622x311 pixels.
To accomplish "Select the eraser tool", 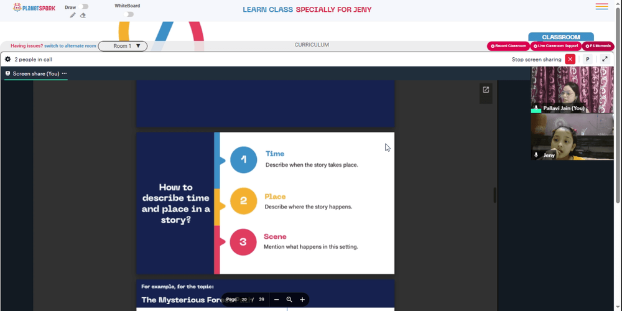I will [83, 15].
